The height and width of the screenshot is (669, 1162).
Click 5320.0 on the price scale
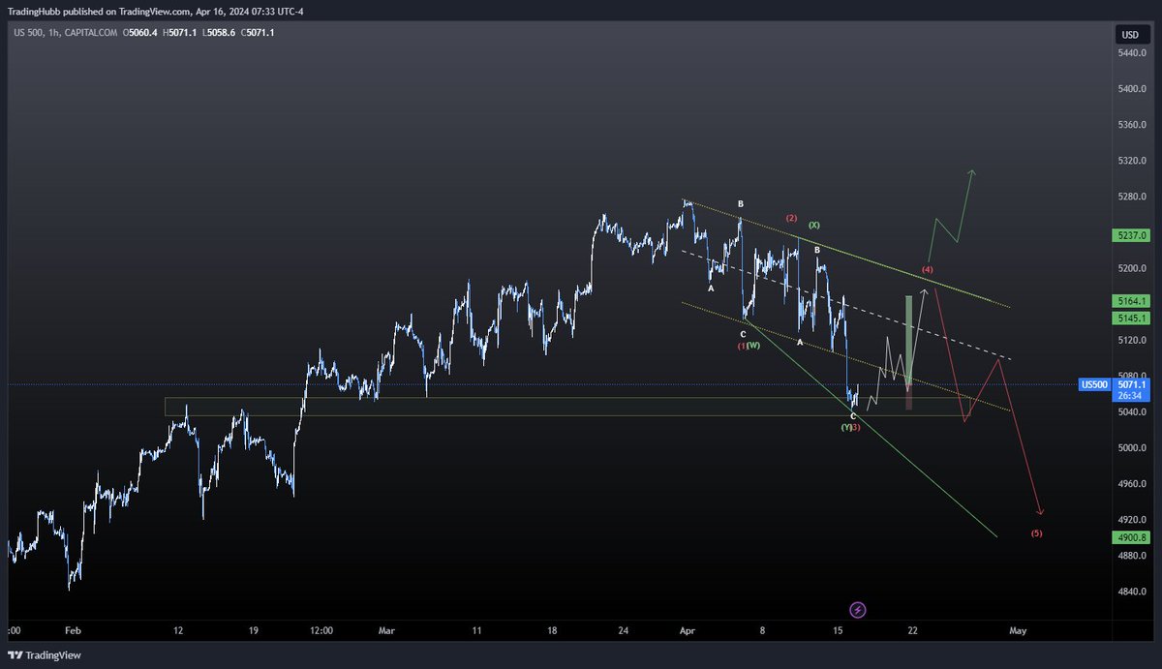click(1133, 161)
